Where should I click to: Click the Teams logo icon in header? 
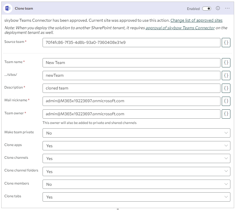click(7, 8)
